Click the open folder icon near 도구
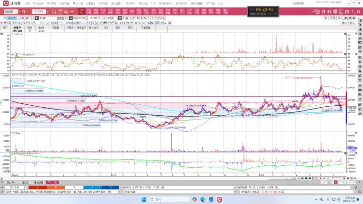 346,18
